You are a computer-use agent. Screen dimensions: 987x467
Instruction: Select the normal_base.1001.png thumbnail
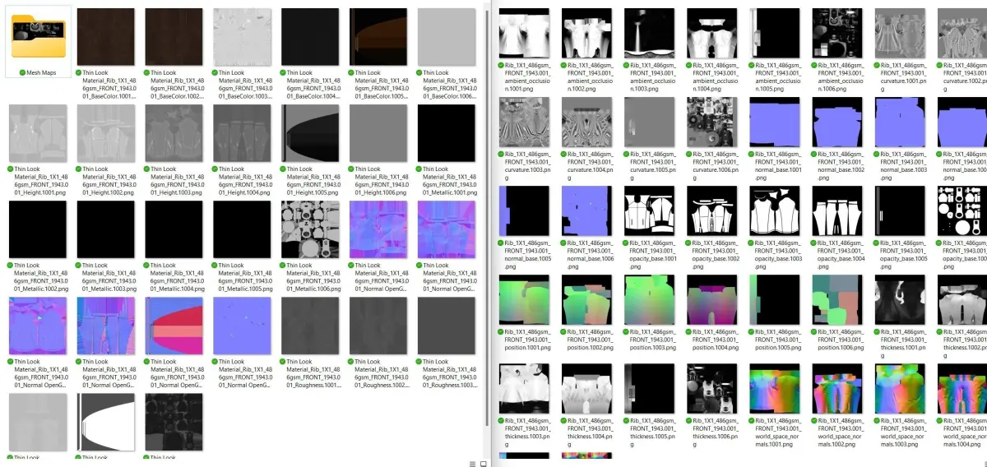(776, 123)
